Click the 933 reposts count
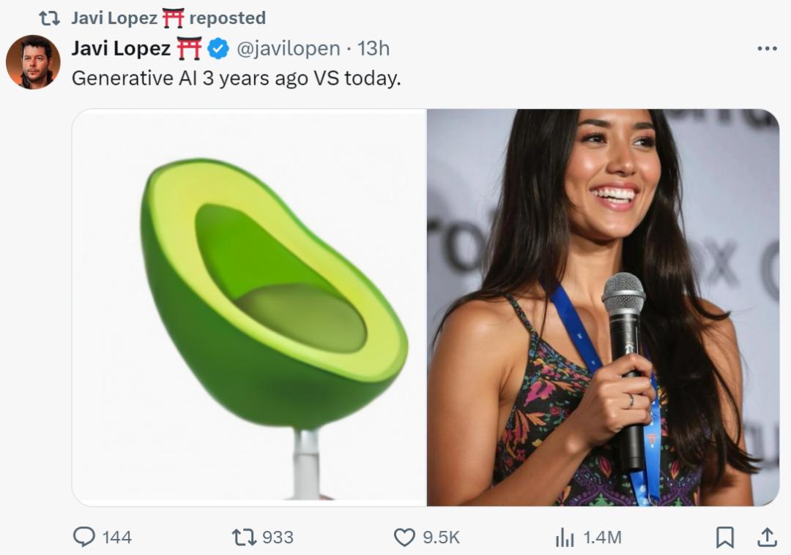Viewport: 791px width, 555px height. coord(278,537)
